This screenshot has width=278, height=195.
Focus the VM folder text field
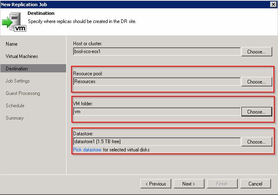point(157,111)
